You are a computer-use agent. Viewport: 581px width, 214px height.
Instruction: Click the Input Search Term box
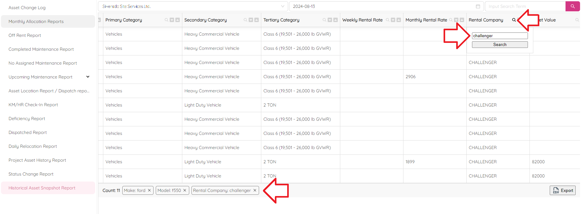pyautogui.click(x=525, y=6)
